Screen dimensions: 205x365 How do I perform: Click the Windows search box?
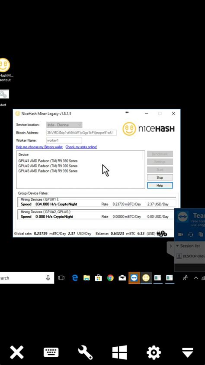click(x=27, y=278)
